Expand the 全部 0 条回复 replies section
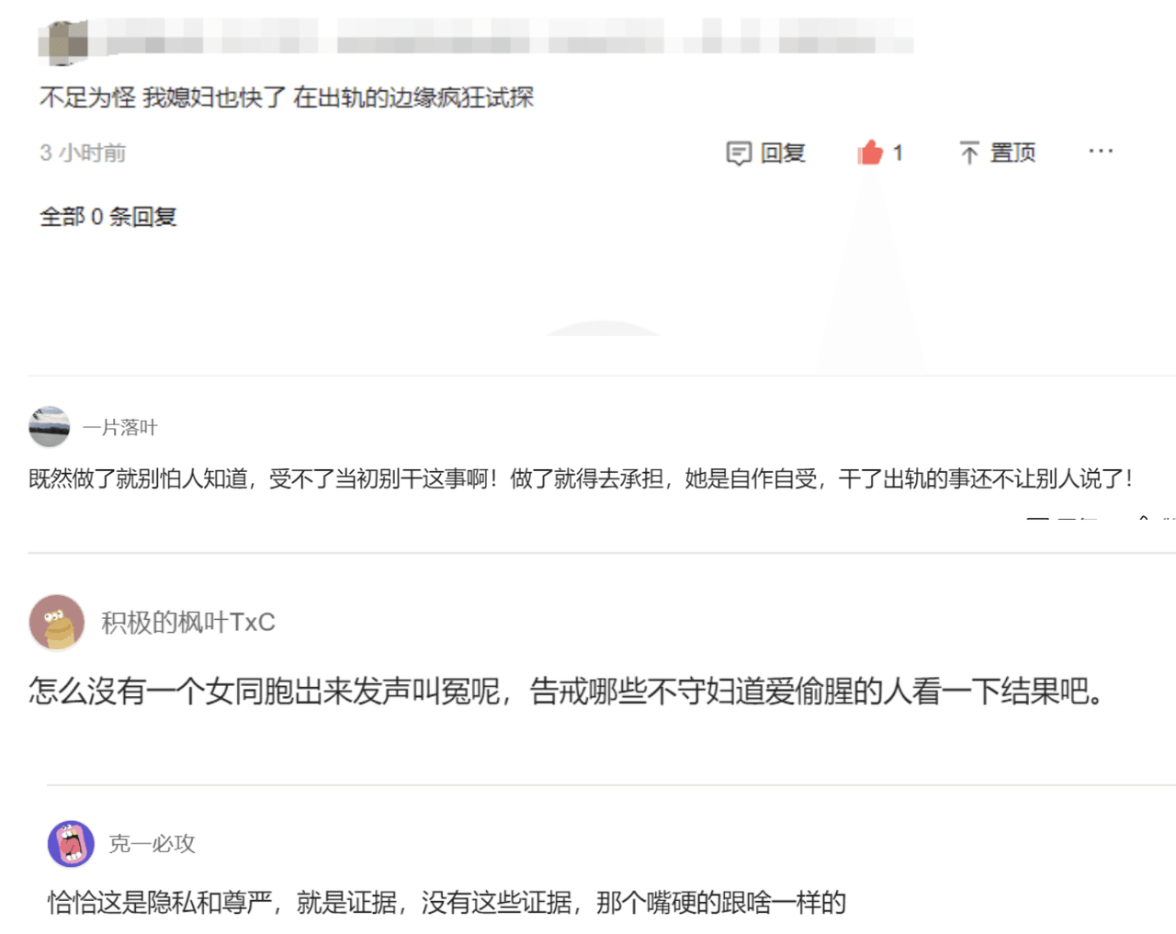This screenshot has height=934, width=1176. 108,217
